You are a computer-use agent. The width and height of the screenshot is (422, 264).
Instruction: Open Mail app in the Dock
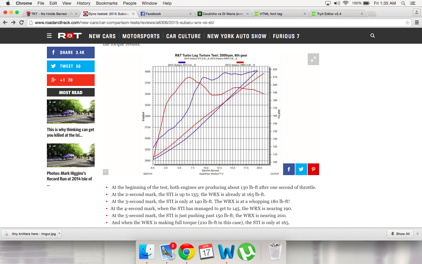click(167, 252)
